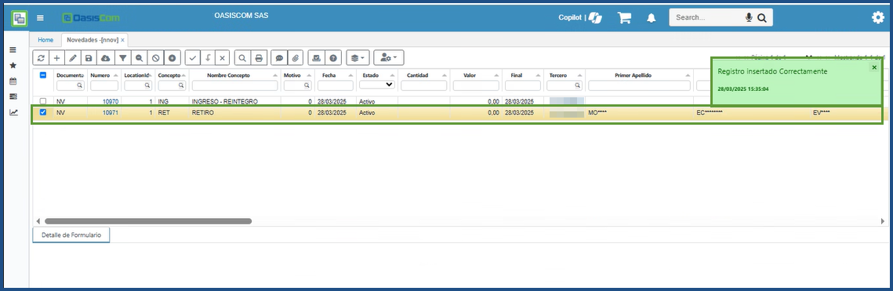Select the Novedades -[nnov] tab
The width and height of the screenshot is (893, 291).
click(x=93, y=41)
